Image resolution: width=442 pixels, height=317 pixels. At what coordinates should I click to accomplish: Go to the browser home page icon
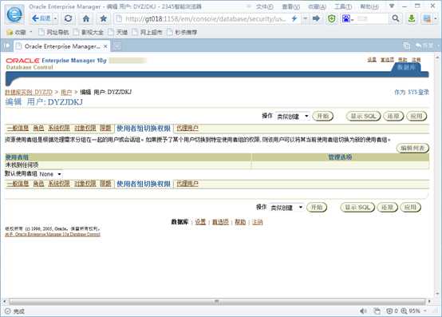(x=86, y=19)
